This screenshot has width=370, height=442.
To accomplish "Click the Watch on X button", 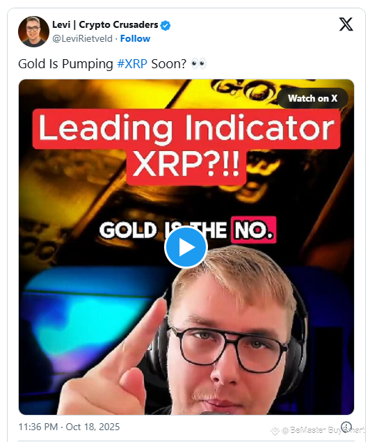I will pos(312,98).
